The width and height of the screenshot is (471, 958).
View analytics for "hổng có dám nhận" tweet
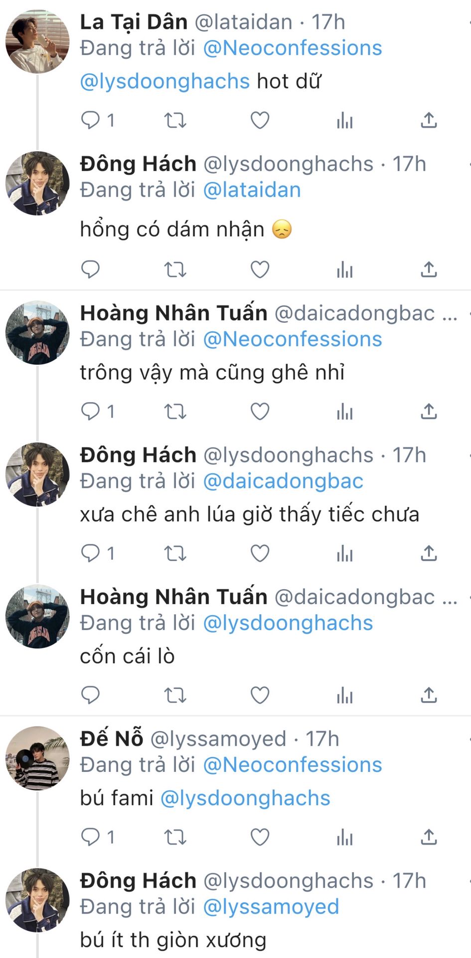344,269
